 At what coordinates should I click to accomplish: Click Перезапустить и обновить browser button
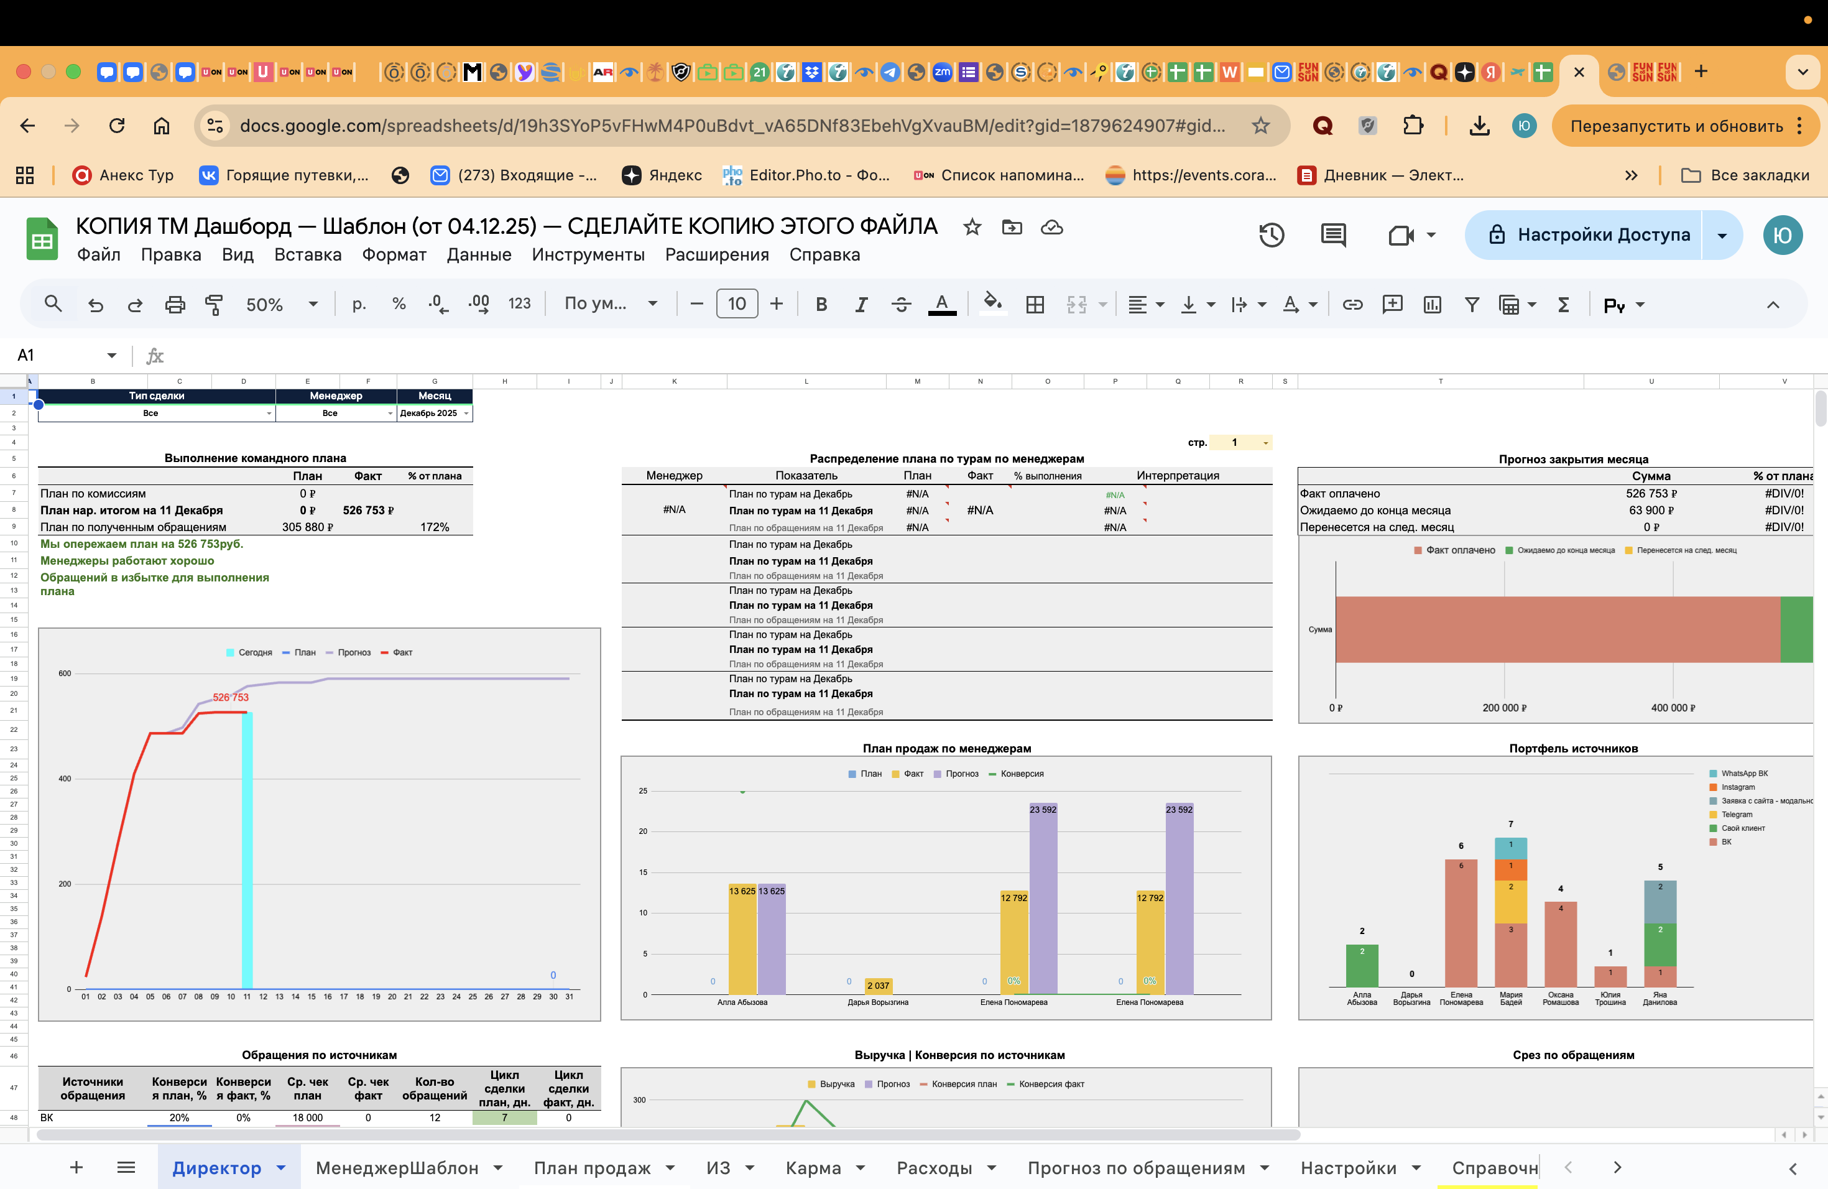(1676, 126)
